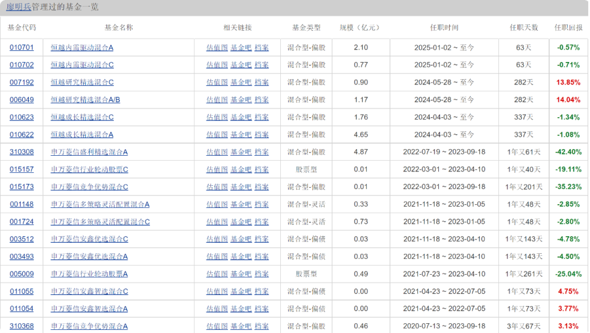Open 估值图 for fund 010701
590x333 pixels.
point(217,48)
